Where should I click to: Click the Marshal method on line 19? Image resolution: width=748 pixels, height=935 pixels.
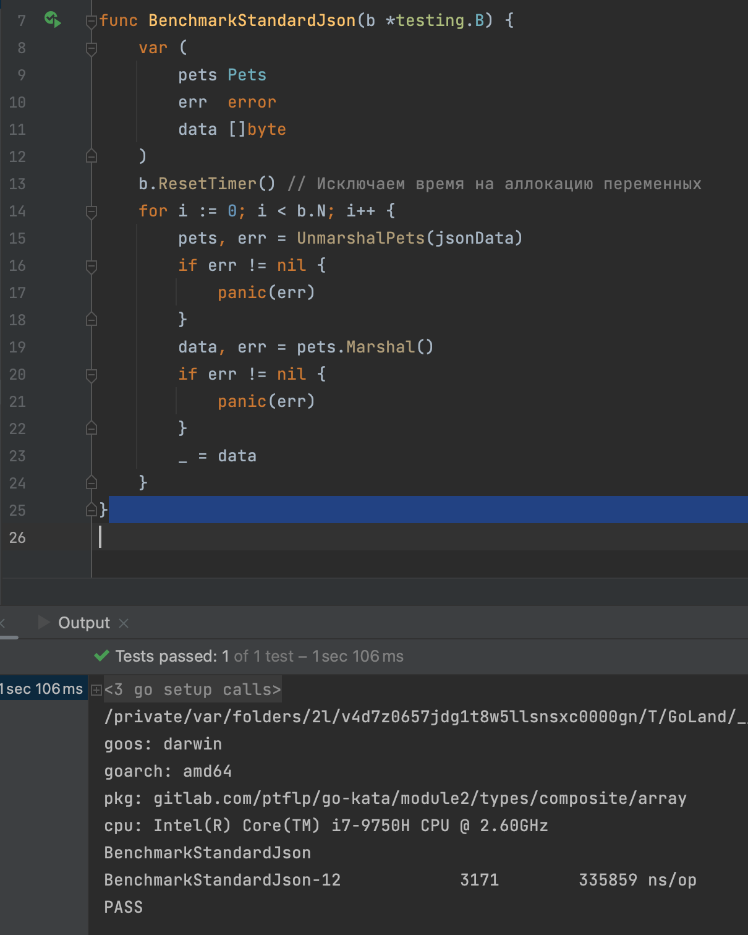[380, 347]
